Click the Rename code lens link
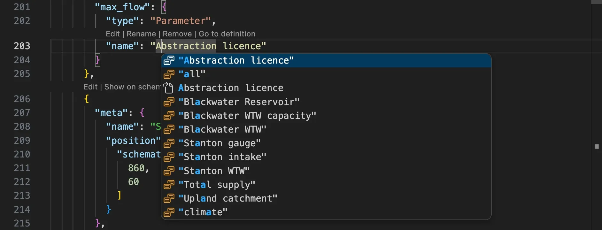 (x=141, y=34)
